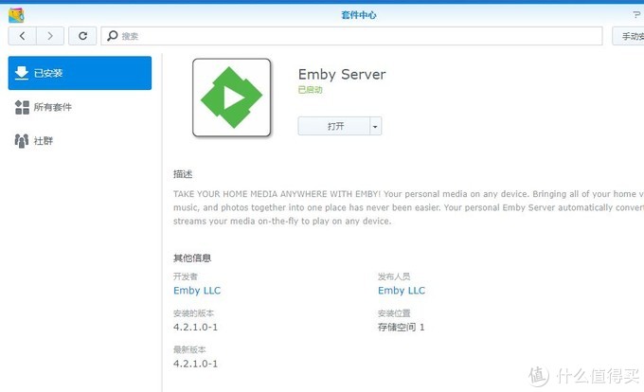Viewport: 644px width, 392px height.
Task: Click the 套件中心 window title
Action: tap(359, 15)
